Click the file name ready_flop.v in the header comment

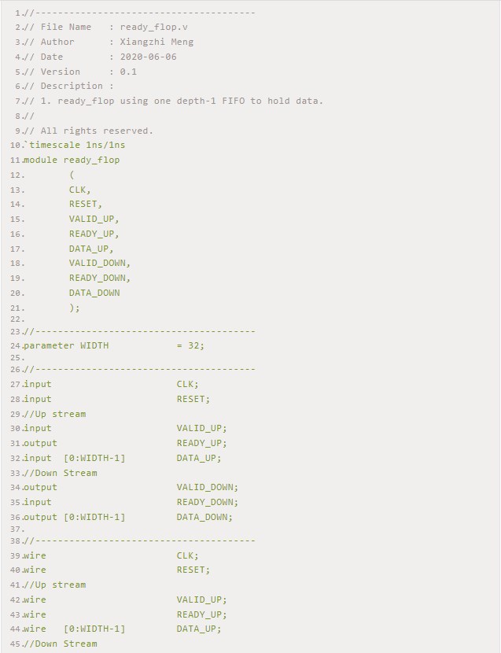click(x=153, y=28)
